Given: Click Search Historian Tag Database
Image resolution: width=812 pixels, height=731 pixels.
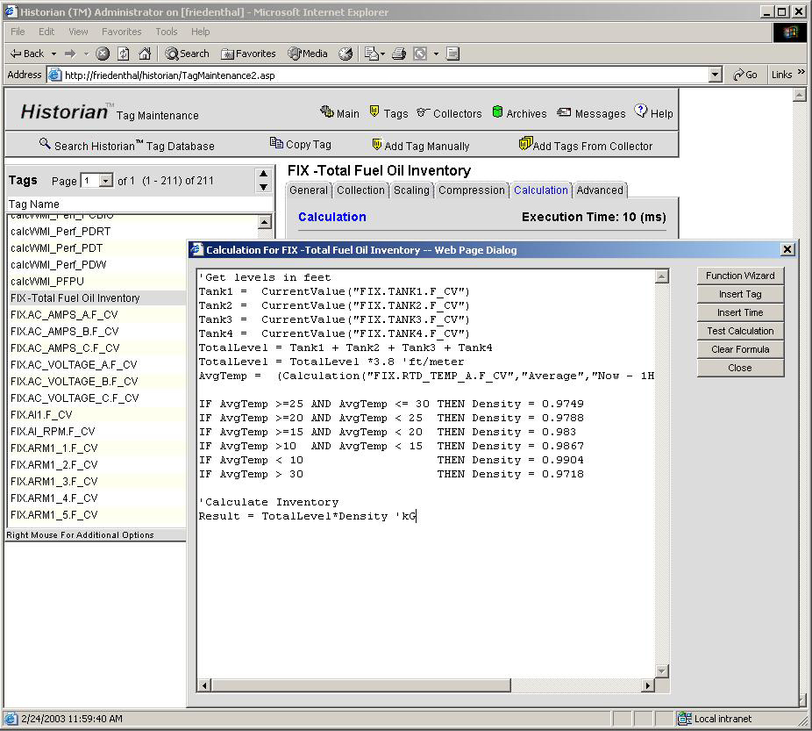Looking at the screenshot, I should click(127, 146).
